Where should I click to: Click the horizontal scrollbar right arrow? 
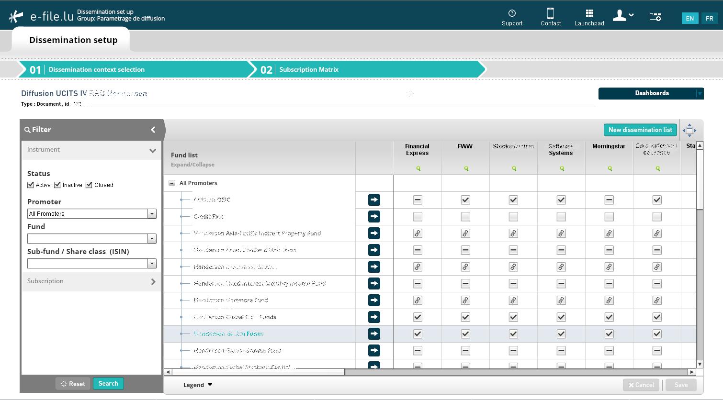692,372
